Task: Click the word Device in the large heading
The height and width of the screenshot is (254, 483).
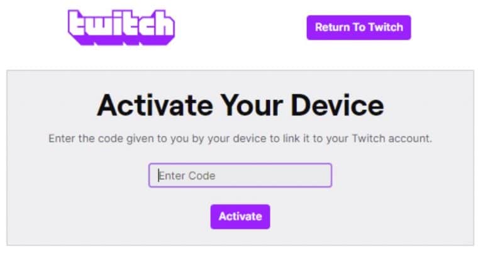Action: pyautogui.click(x=337, y=106)
